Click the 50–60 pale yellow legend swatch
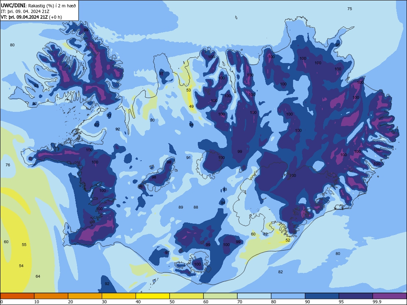This screenshot has height=305, width=407. click(x=186, y=296)
